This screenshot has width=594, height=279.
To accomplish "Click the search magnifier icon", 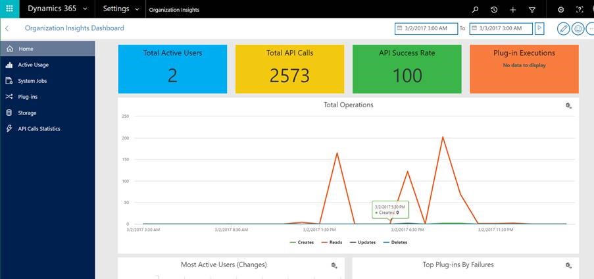I will (476, 10).
